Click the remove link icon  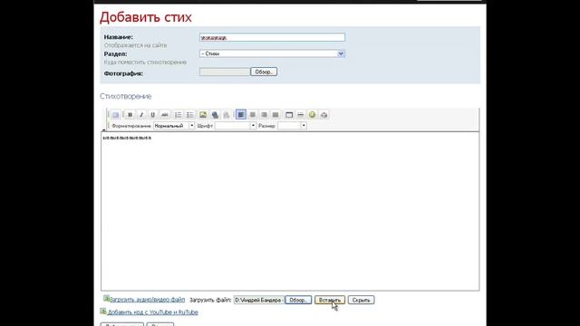click(x=226, y=115)
